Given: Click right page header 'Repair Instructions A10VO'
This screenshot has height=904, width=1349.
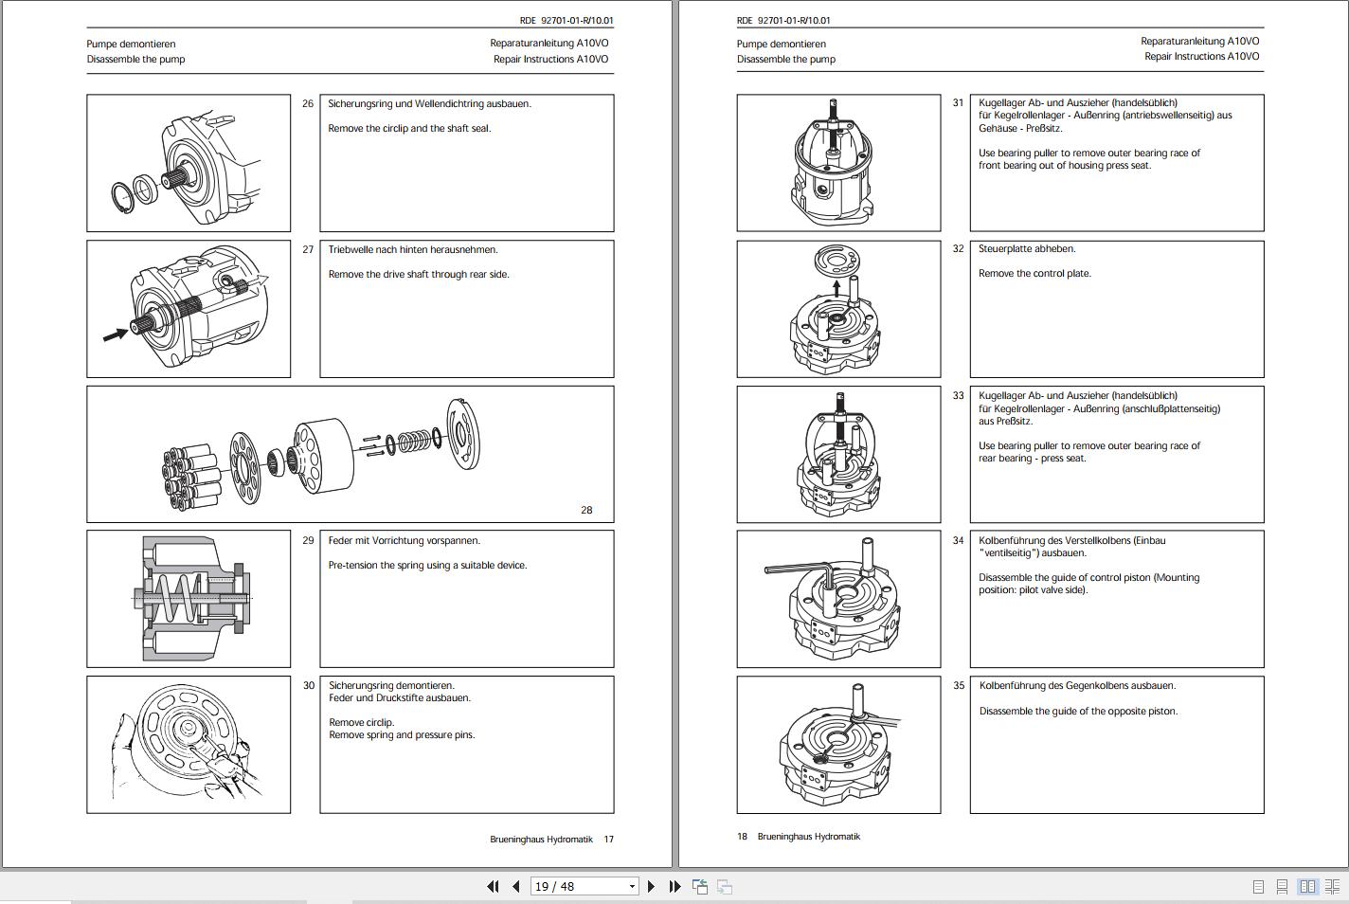Looking at the screenshot, I should pyautogui.click(x=1202, y=57).
